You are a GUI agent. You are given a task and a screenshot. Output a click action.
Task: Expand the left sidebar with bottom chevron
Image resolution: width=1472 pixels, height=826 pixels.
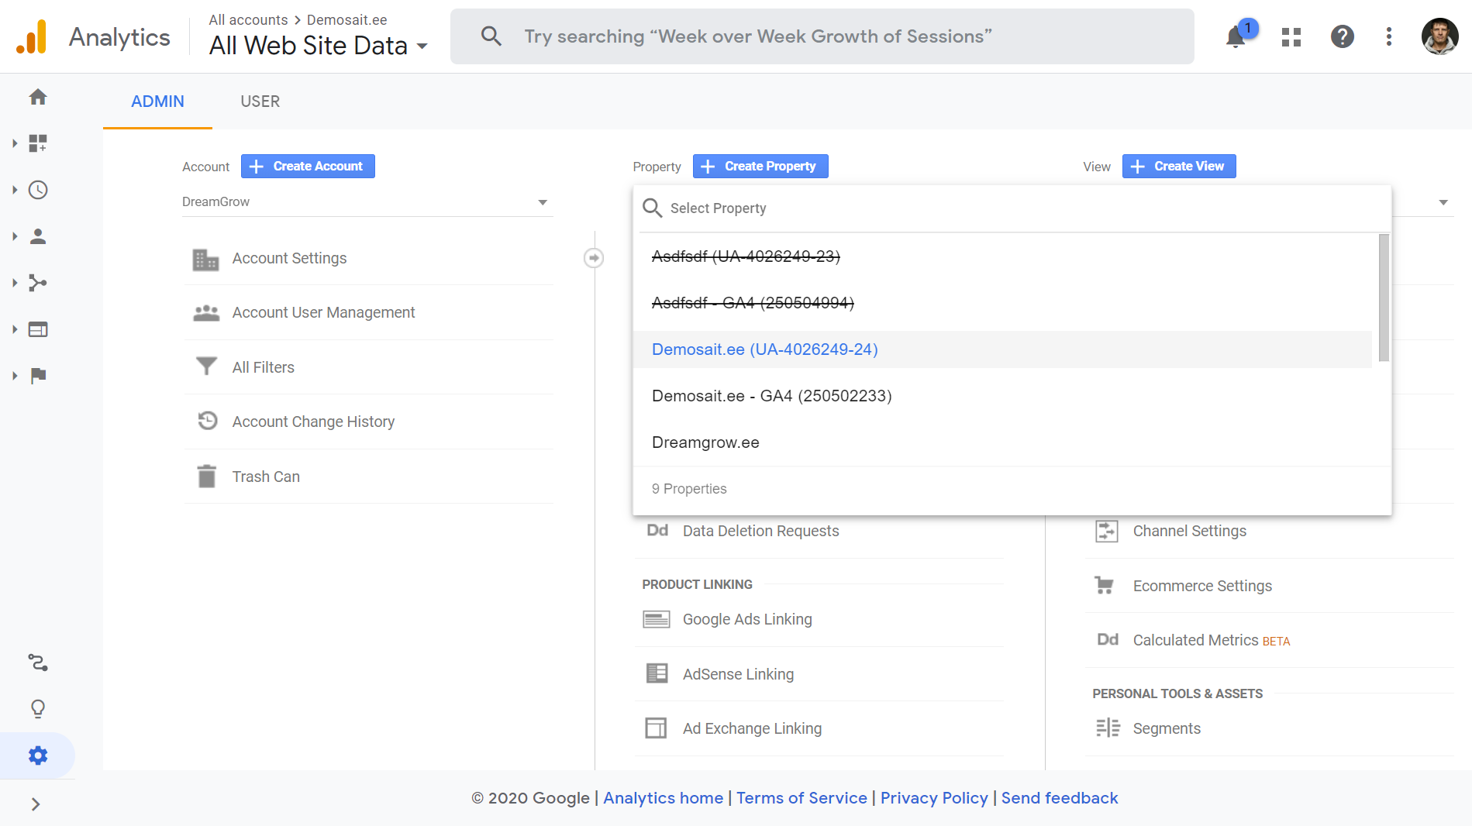36,804
